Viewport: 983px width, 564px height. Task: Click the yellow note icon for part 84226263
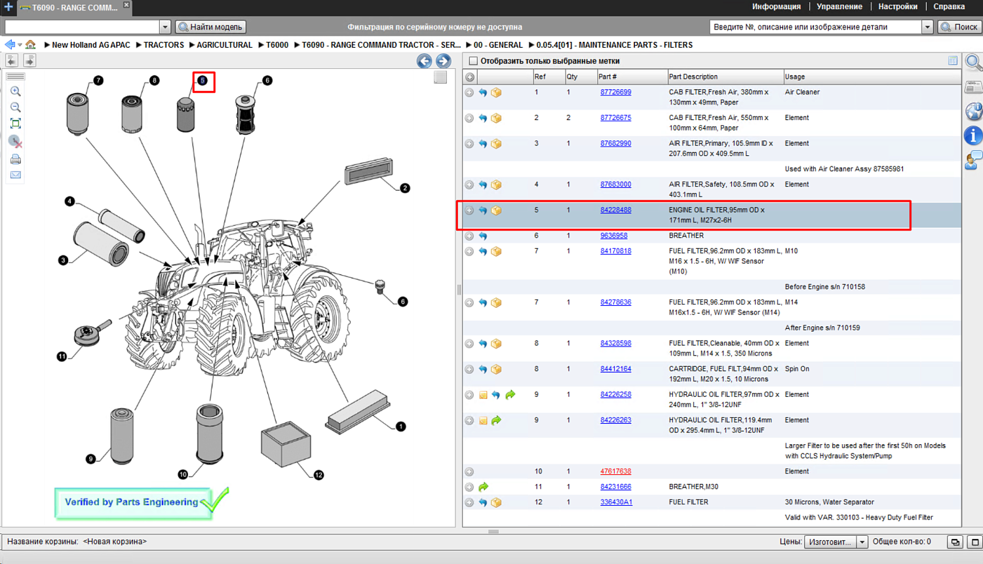click(x=483, y=421)
